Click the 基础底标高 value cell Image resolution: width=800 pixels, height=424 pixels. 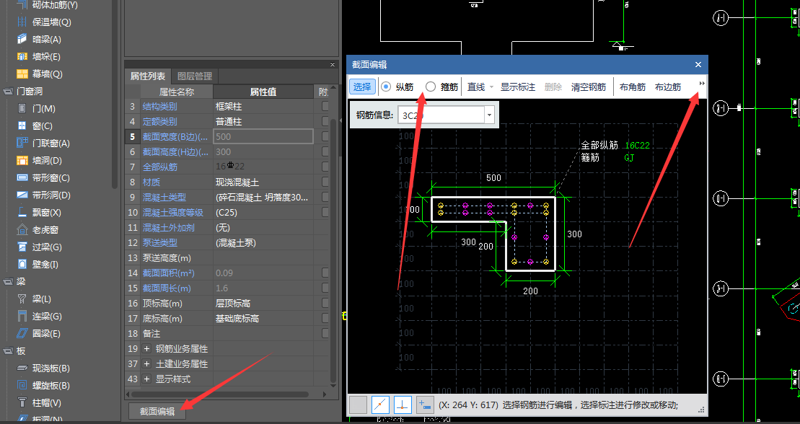click(x=263, y=319)
